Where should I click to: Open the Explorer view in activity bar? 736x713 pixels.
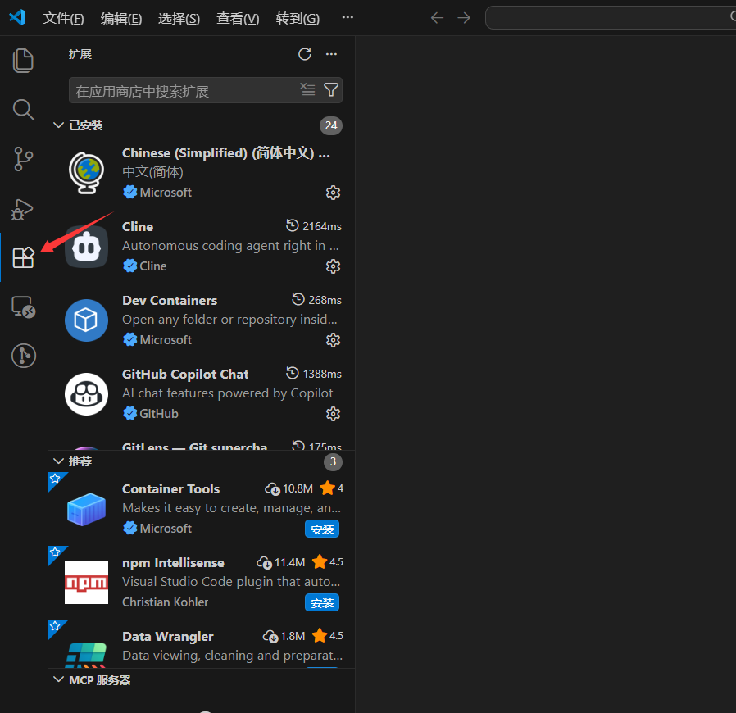tap(23, 61)
